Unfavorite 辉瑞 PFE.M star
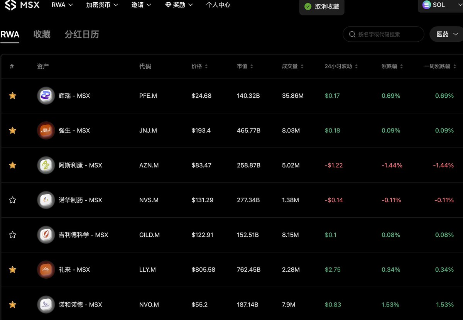 coord(13,96)
